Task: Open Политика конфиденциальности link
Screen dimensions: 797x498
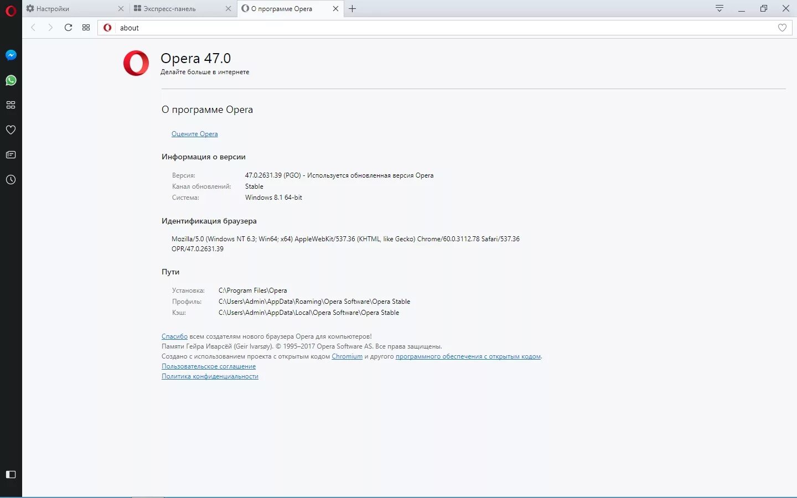Action: (210, 376)
